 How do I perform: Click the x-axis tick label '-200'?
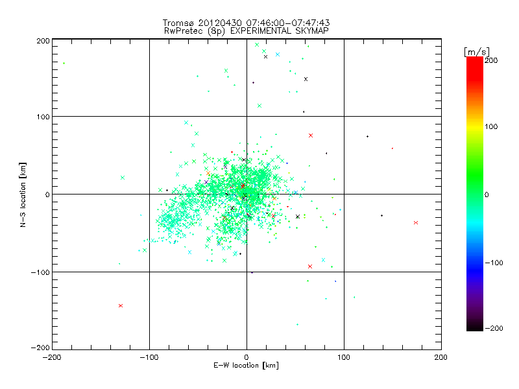coord(52,357)
